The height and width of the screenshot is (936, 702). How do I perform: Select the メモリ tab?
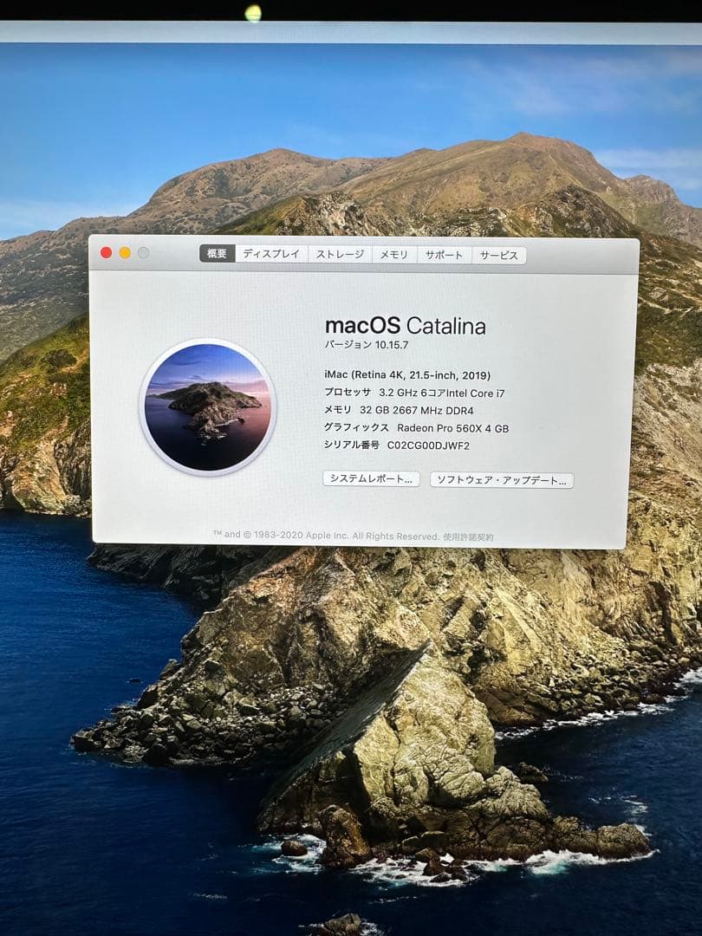click(391, 254)
